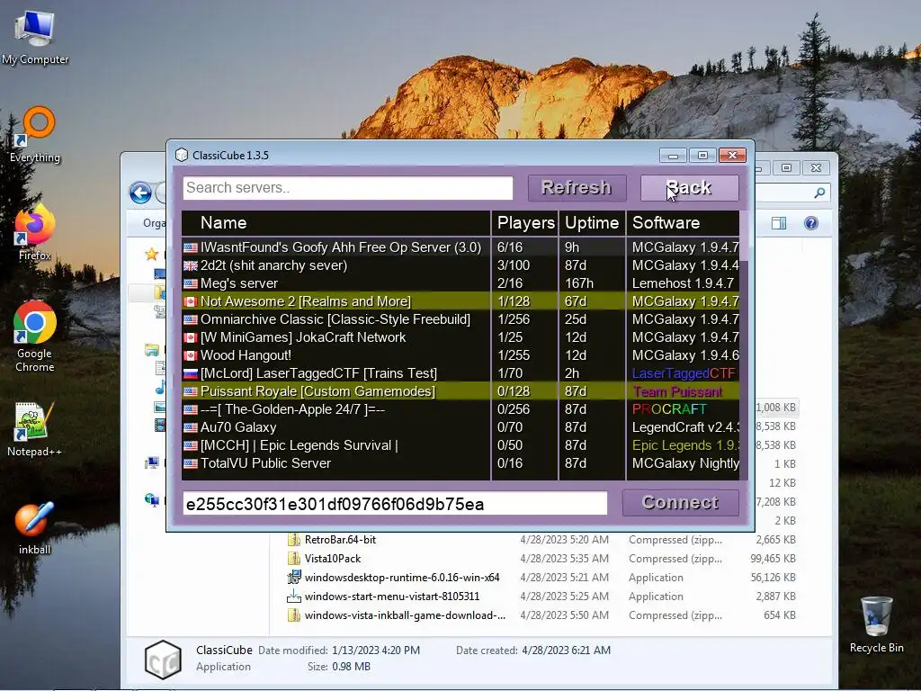
Task: Maximize the ClassiCube window
Action: click(702, 155)
